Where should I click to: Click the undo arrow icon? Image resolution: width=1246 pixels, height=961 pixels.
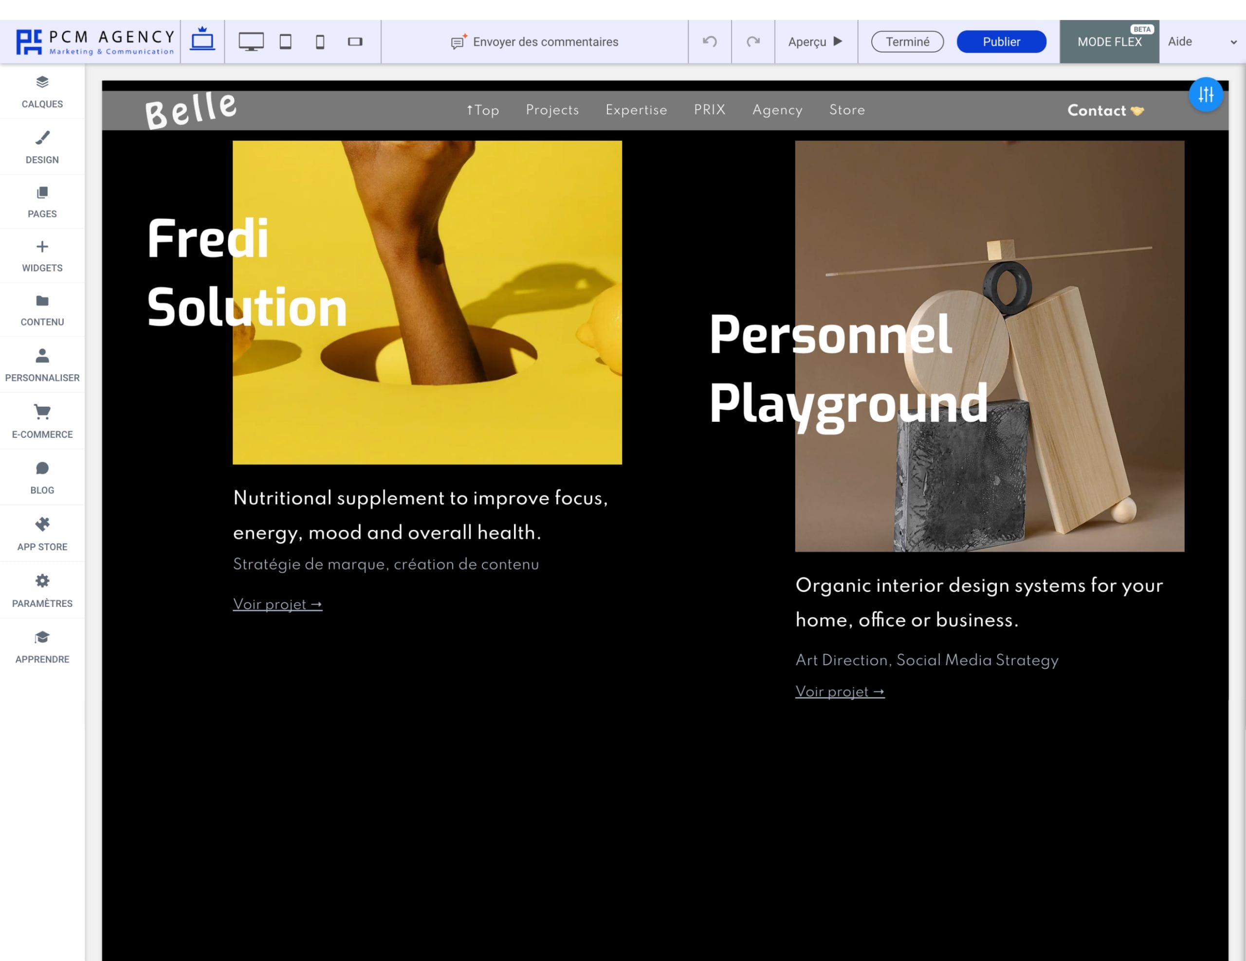[710, 42]
